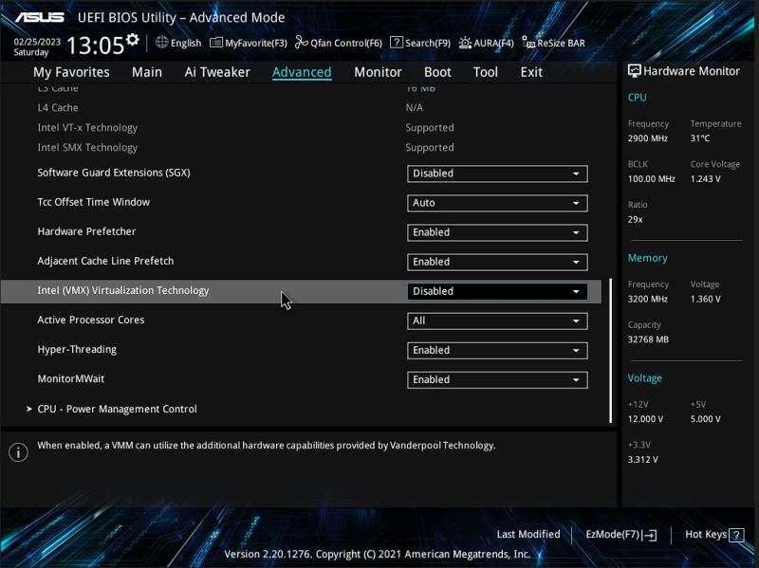This screenshot has height=568, width=759.
Task: Switch to the Boot tab
Action: (x=437, y=72)
